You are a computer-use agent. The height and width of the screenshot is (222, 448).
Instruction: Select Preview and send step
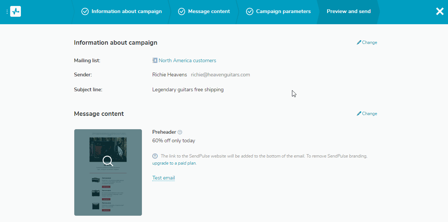(x=348, y=12)
